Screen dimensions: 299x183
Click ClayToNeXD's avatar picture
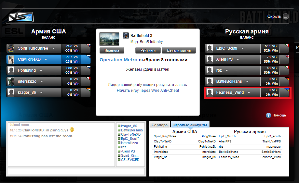(11, 59)
